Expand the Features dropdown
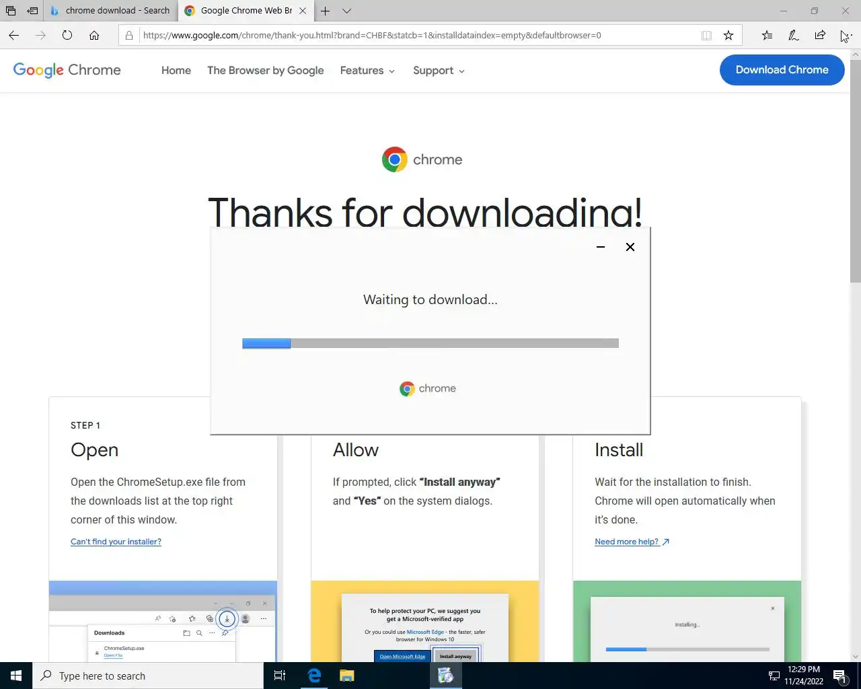This screenshot has width=861, height=689. [x=367, y=70]
